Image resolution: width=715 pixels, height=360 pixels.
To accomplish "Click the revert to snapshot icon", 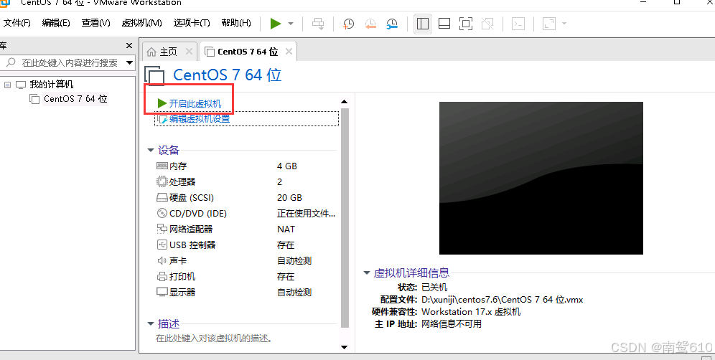I will [x=370, y=24].
